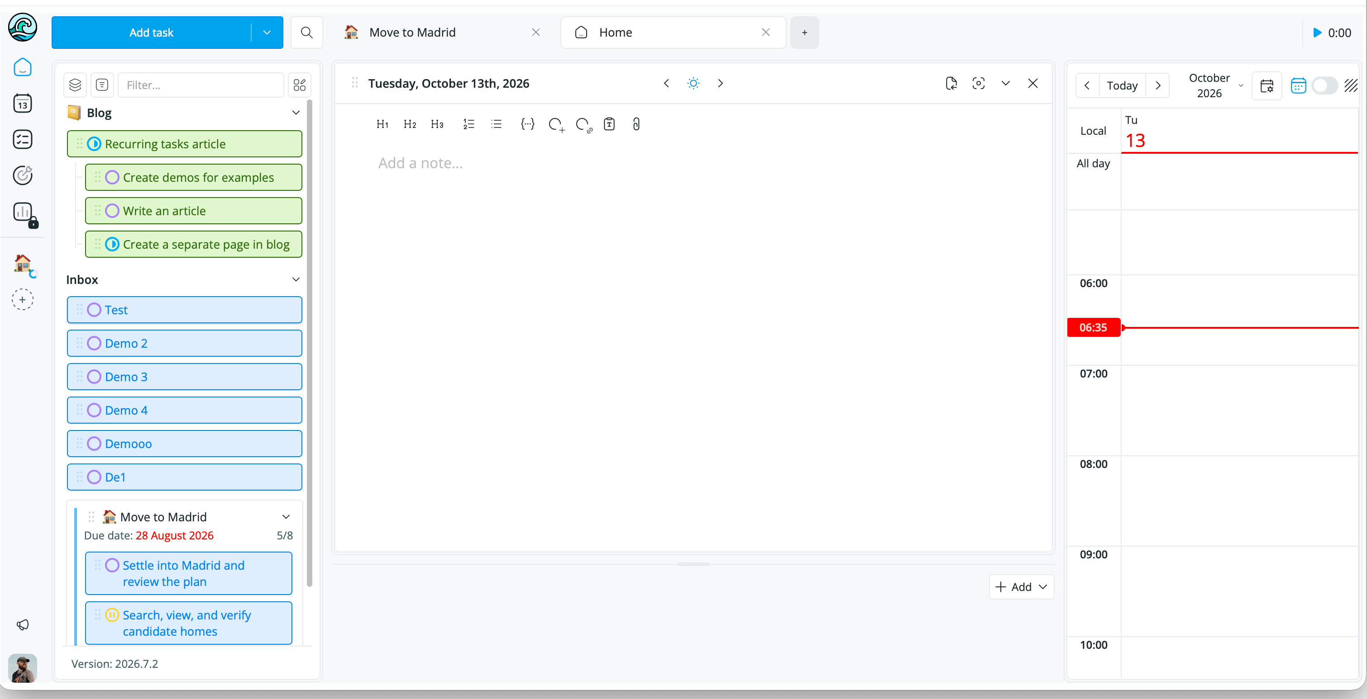Image resolution: width=1367 pixels, height=699 pixels.
Task: Click the search magnifier button
Action: point(306,32)
